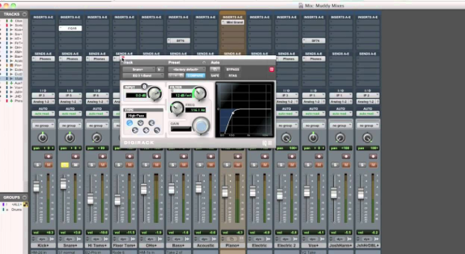Image resolution: width=465 pixels, height=254 pixels.
Task: Click the pan knob on Kick+ channel
Action: (x=43, y=138)
